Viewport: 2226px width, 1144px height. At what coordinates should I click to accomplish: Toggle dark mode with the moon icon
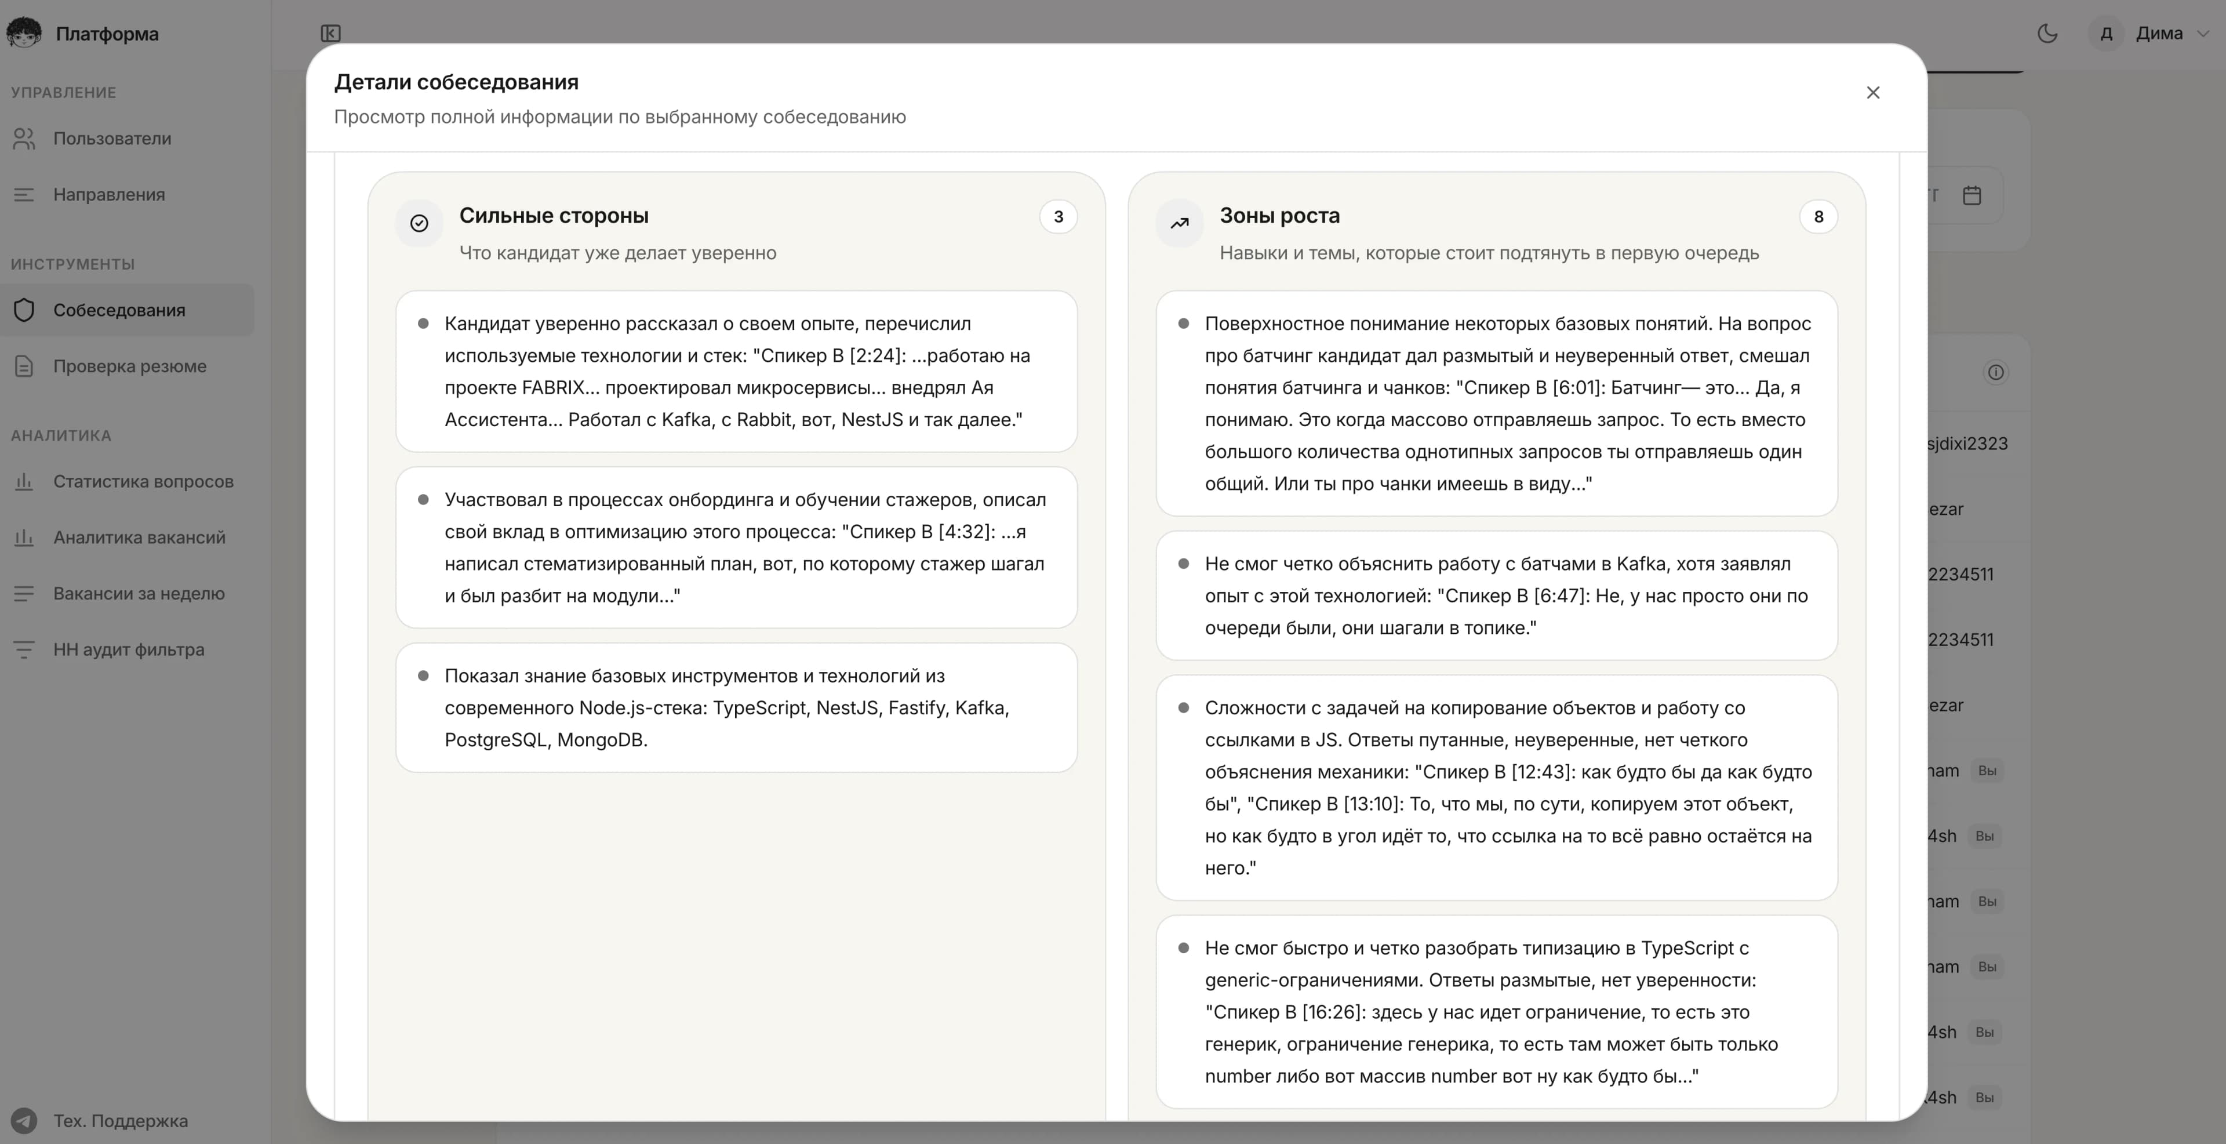[x=2048, y=33]
